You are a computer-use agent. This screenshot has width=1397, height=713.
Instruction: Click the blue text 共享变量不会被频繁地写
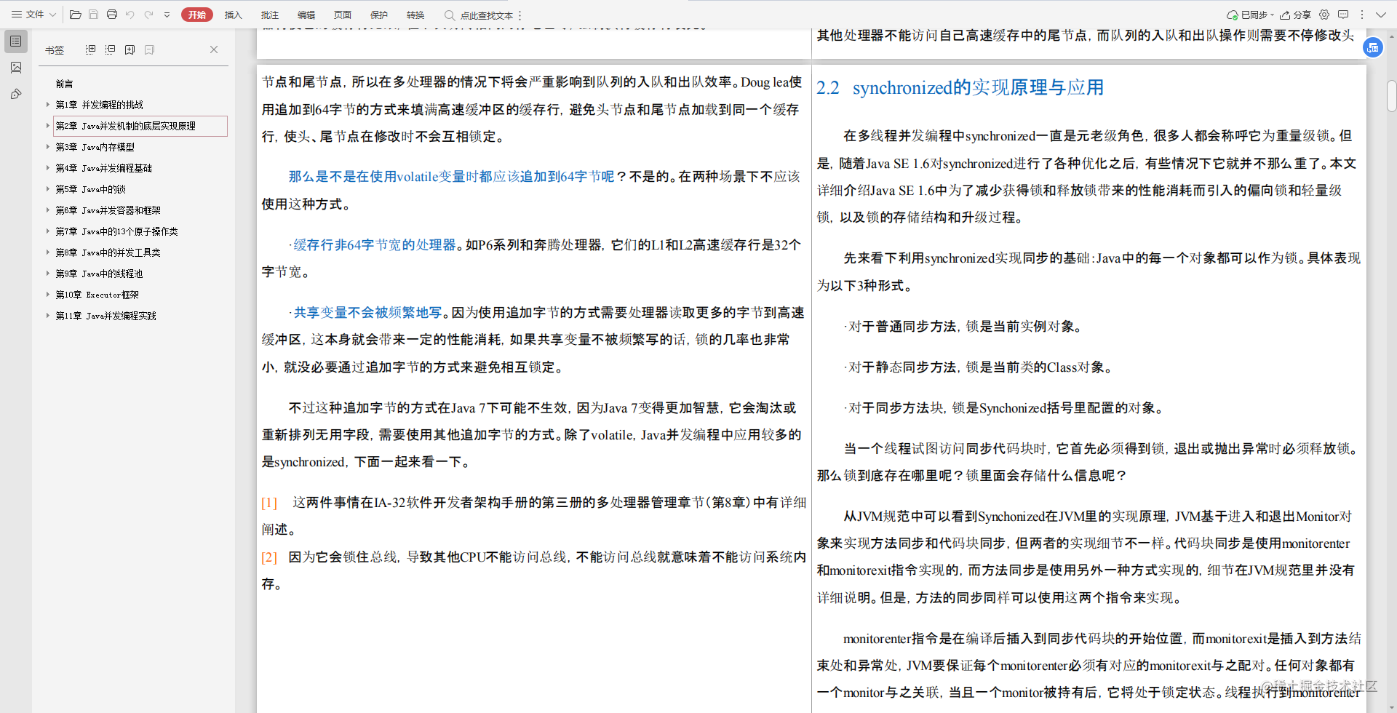coord(368,313)
